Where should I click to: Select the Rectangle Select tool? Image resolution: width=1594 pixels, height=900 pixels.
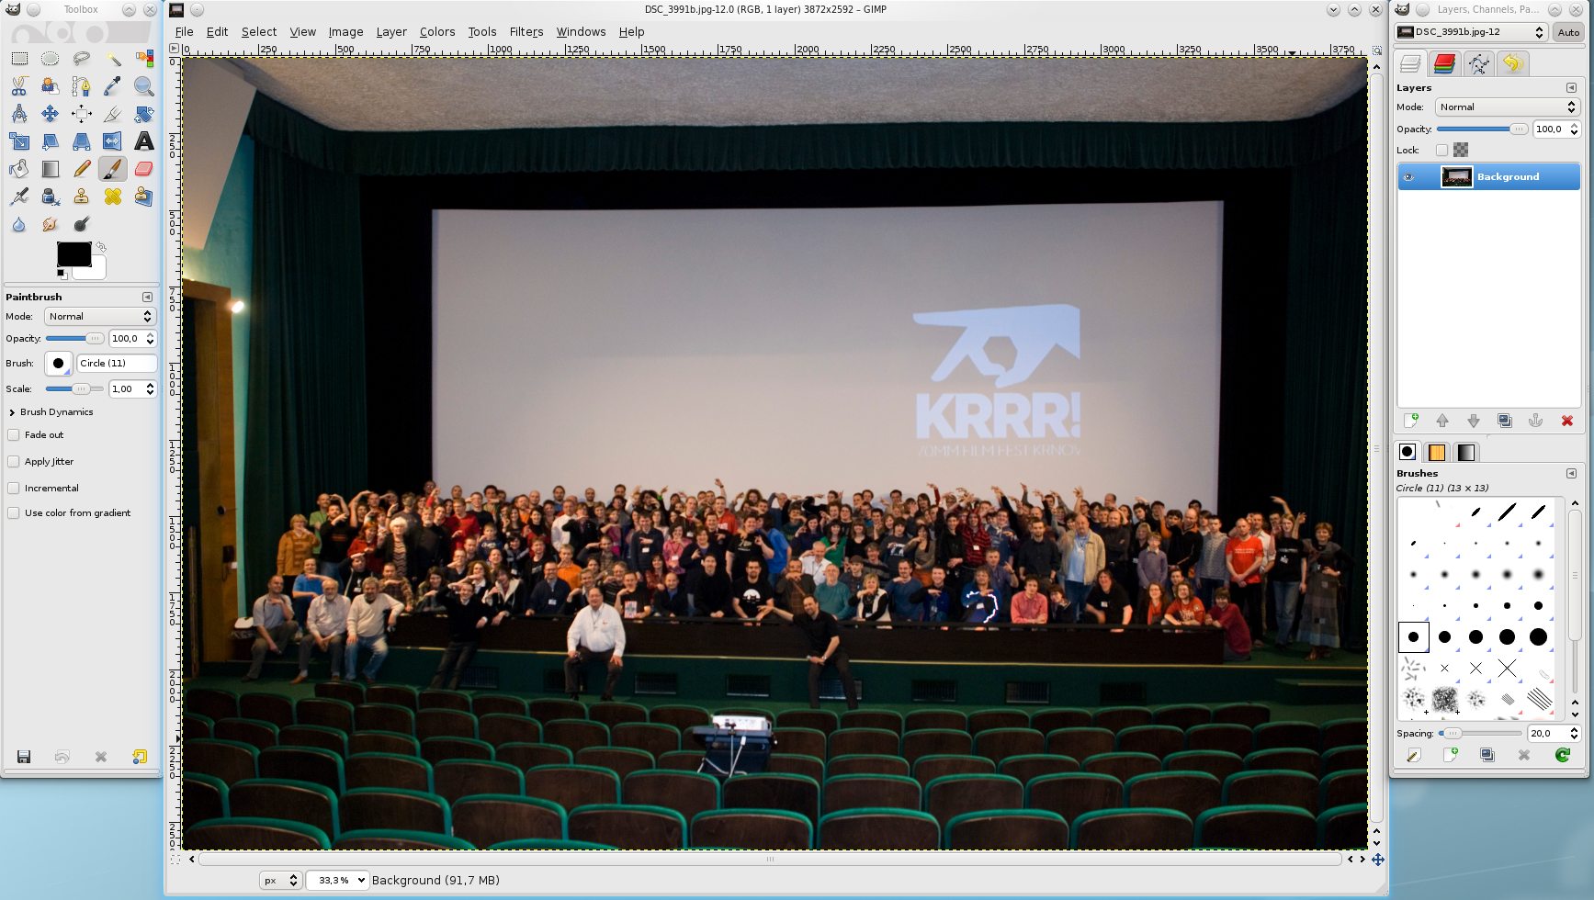coord(19,59)
